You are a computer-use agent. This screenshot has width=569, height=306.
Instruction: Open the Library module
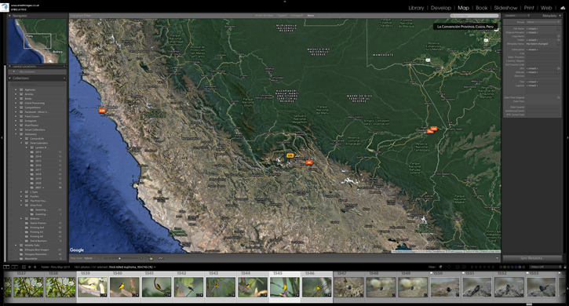(x=416, y=8)
